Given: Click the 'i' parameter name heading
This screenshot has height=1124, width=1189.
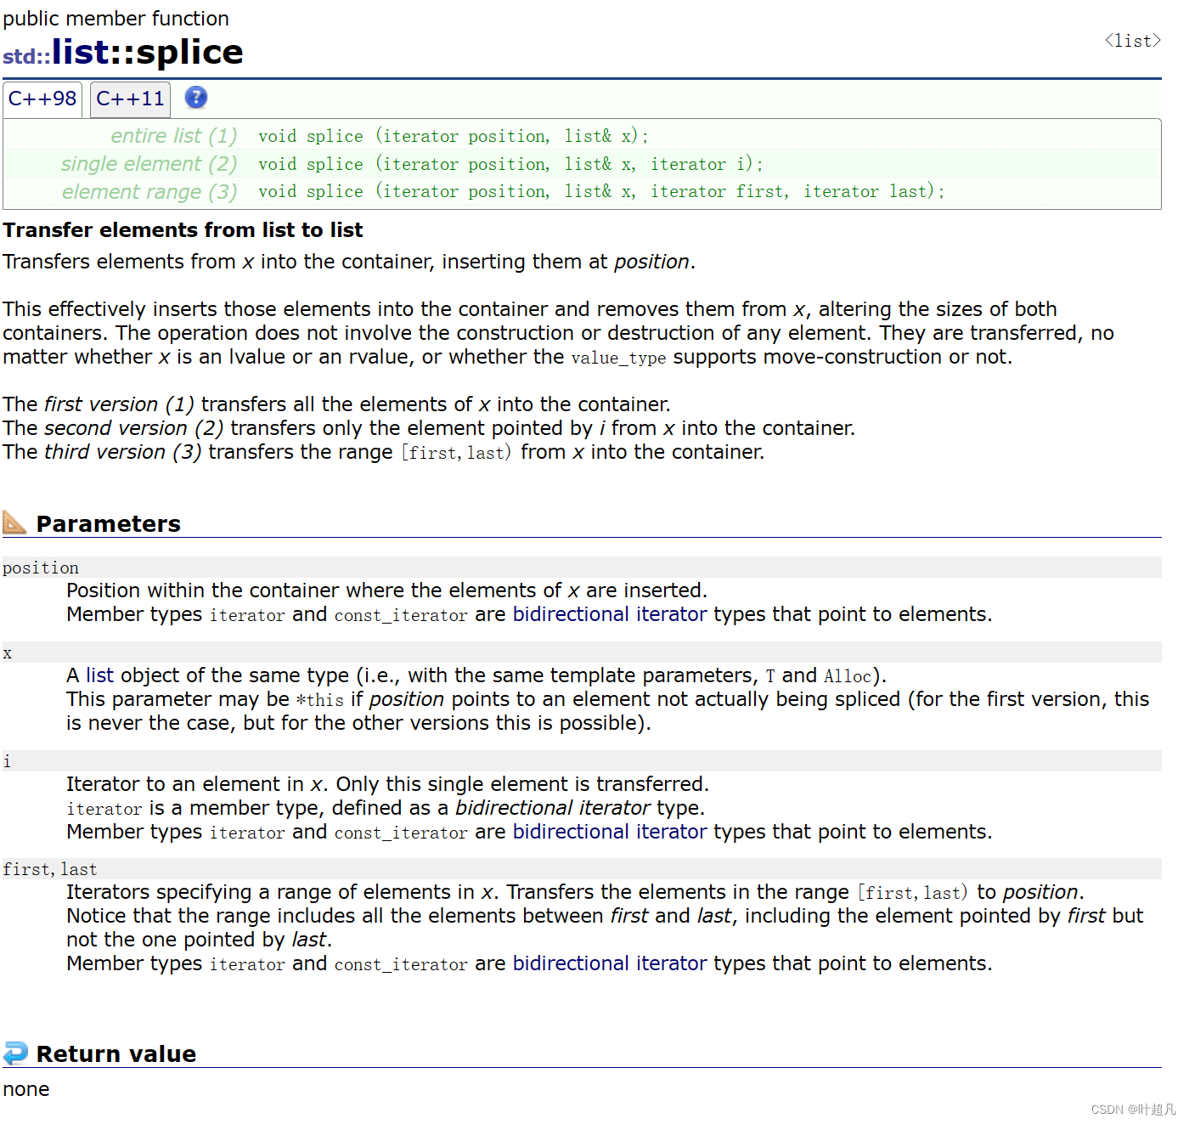Looking at the screenshot, I should tap(7, 761).
